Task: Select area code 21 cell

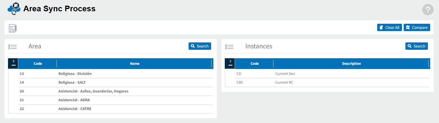Action: 38,100
